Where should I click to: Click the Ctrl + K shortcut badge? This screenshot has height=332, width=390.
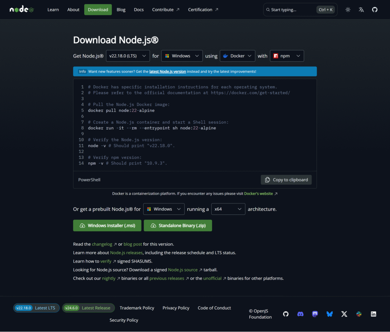(x=325, y=10)
